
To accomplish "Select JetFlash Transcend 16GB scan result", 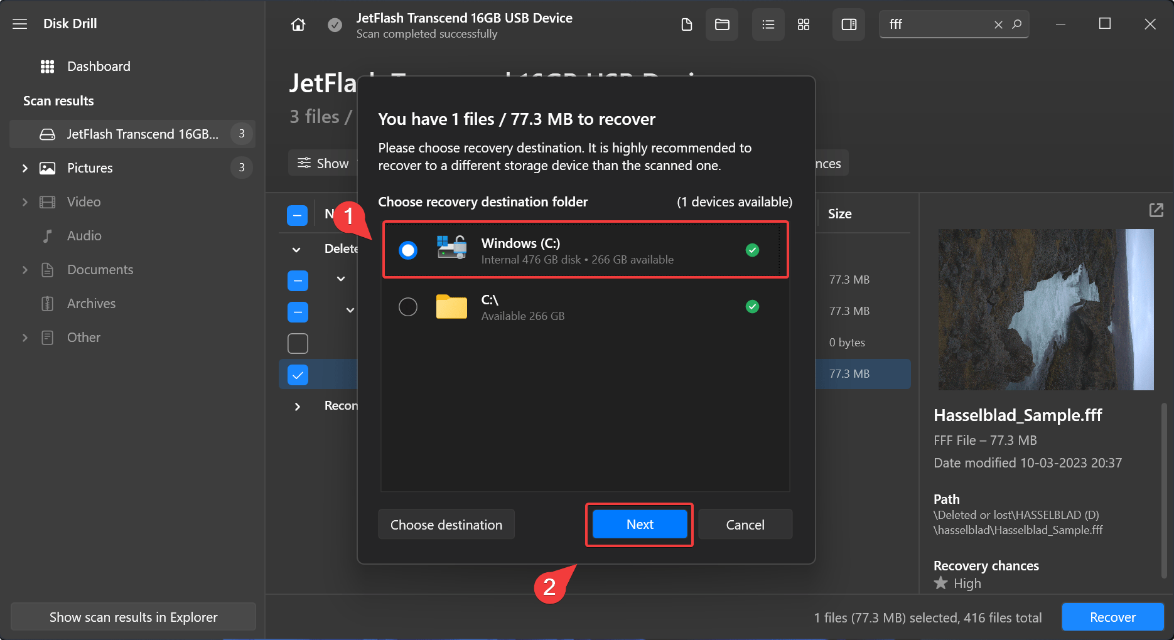I will [132, 134].
